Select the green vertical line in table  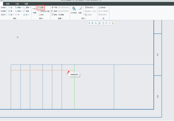tap(74, 87)
